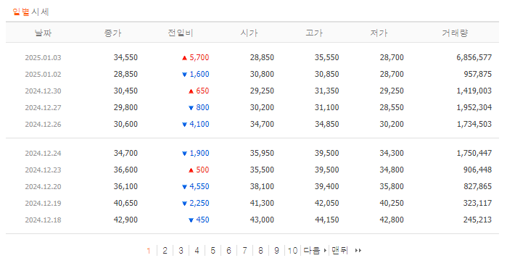The width and height of the screenshot is (507, 279).
Task: Select page 6 link
Action: [228, 251]
